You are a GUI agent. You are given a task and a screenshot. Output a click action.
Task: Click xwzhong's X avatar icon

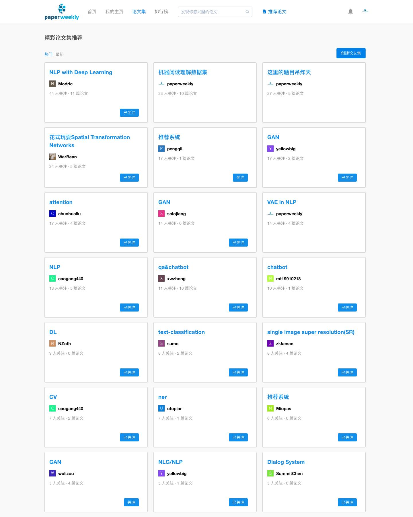tap(161, 279)
